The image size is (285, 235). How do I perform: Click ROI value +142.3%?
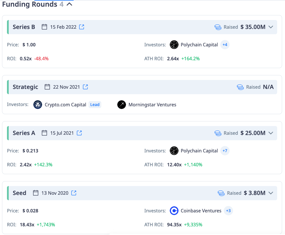tap(43, 165)
